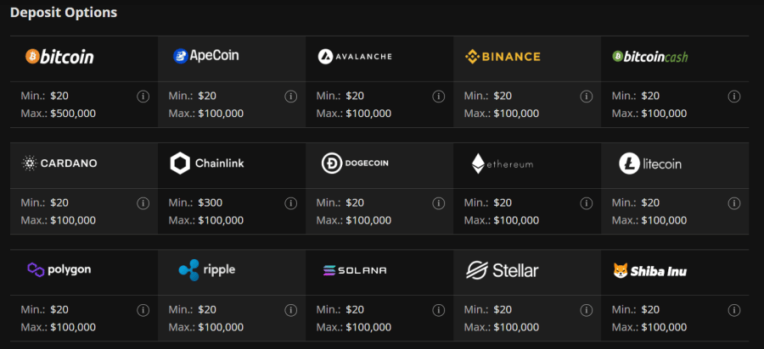
Task: Click info icon in Binance limits row
Action: pos(586,97)
